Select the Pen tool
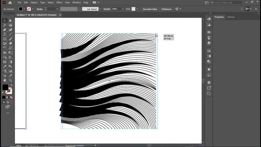261x147 pixels. (4, 30)
